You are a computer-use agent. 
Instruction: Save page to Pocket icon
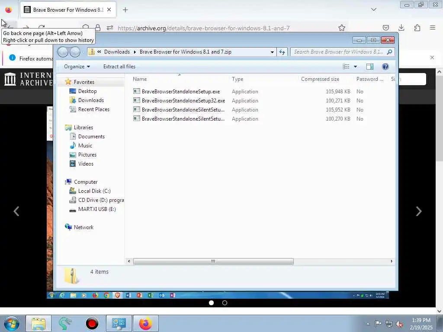tap(385, 28)
